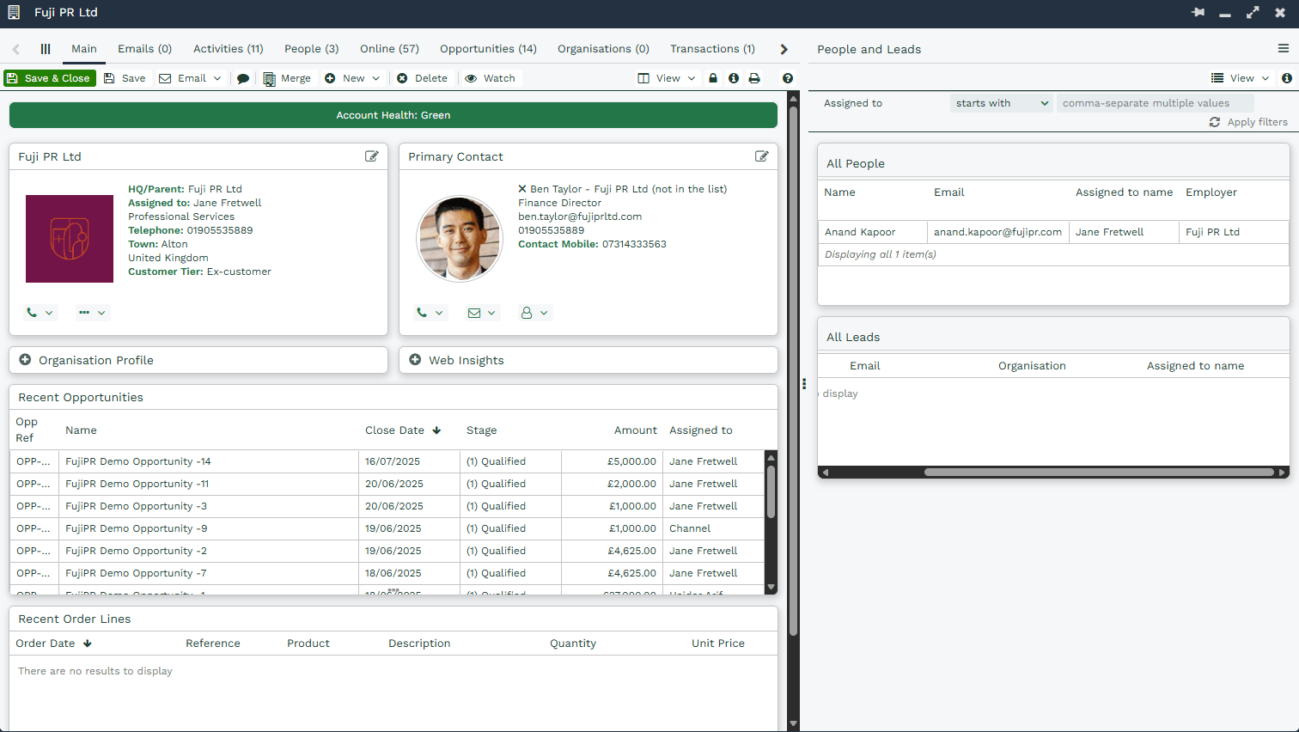Open the help question mark icon
Viewport: 1299px width, 732px height.
point(787,78)
